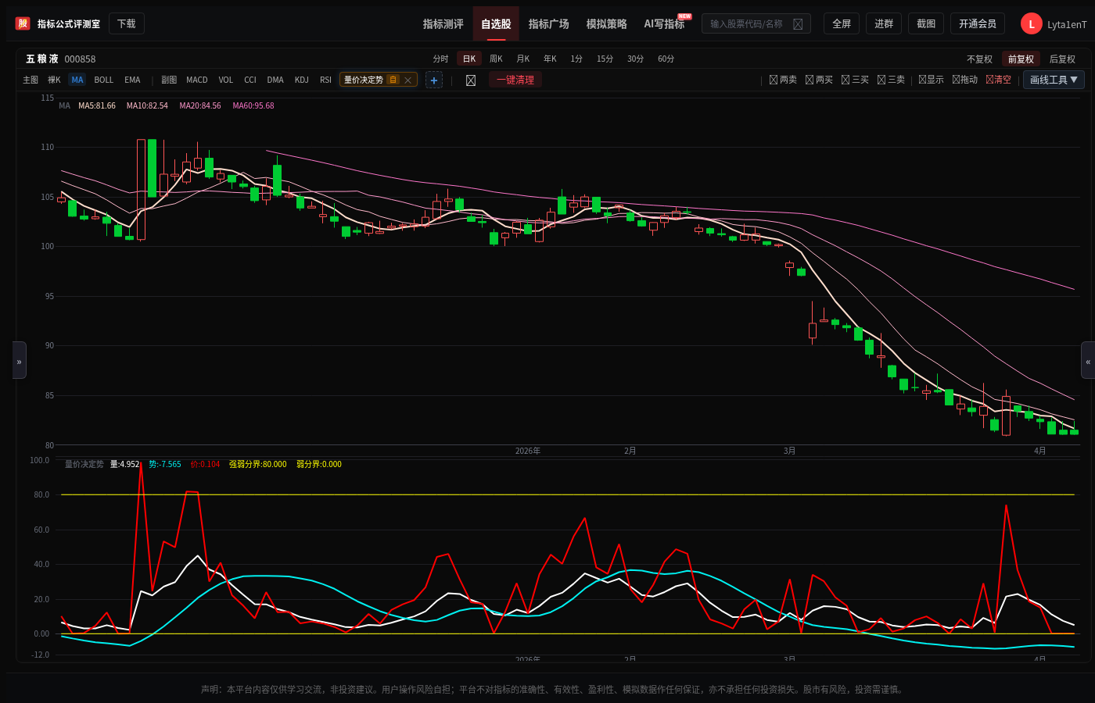Viewport: 1095px width, 703px height.
Task: Click the MA20:84.56 legend value
Action: pyautogui.click(x=200, y=106)
